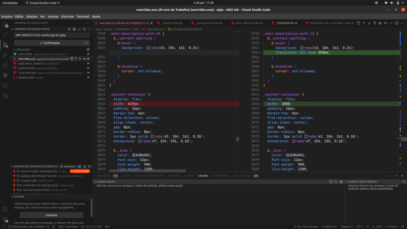Switch to print_delivery.pdf.erb tab

point(249,23)
